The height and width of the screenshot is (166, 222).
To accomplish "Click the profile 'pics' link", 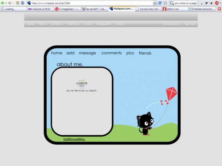I will (x=130, y=53).
